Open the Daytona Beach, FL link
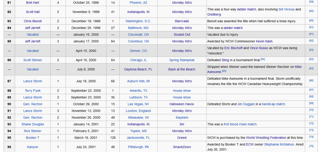 click(138, 69)
